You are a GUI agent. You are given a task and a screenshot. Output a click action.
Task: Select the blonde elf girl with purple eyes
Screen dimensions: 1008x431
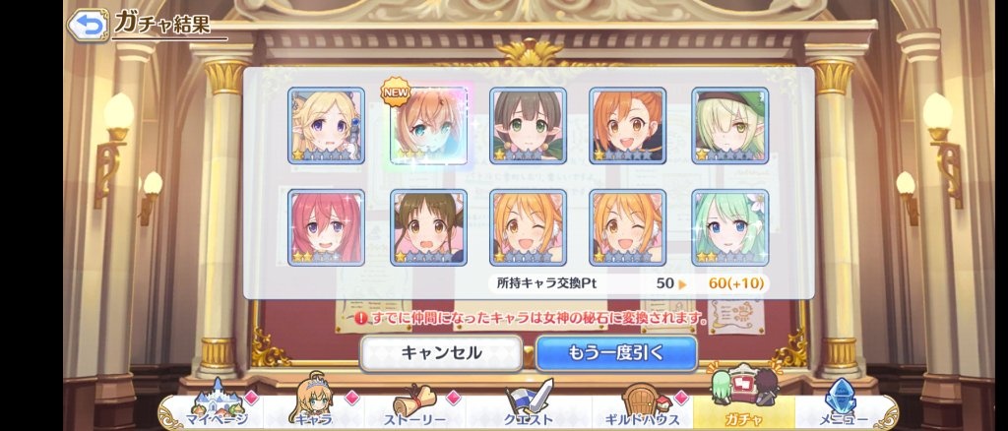point(326,126)
